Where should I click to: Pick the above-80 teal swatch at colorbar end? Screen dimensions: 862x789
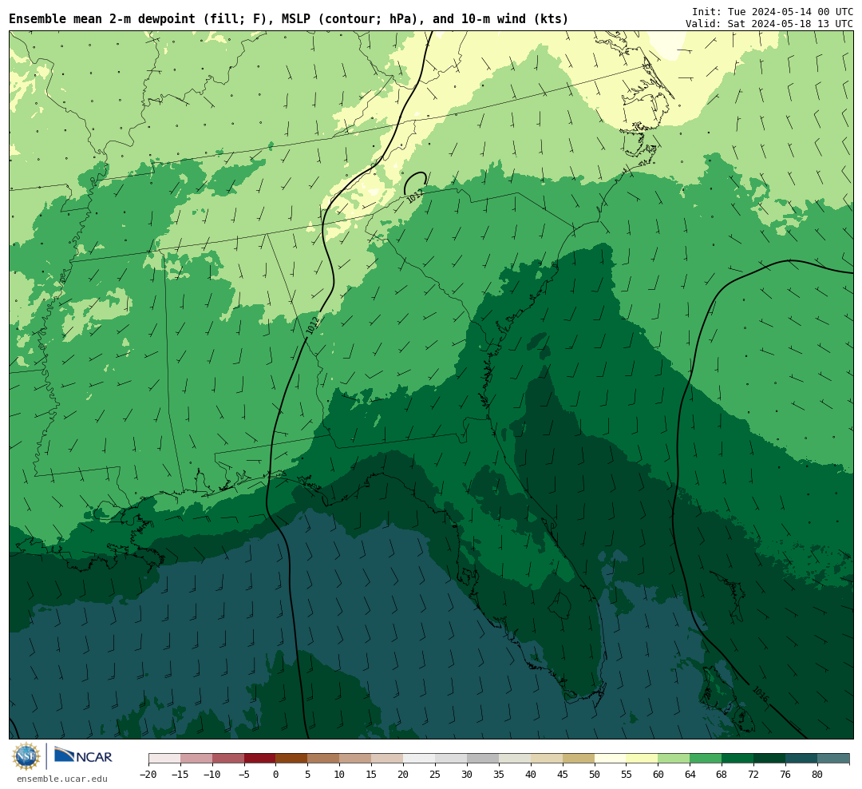833,758
